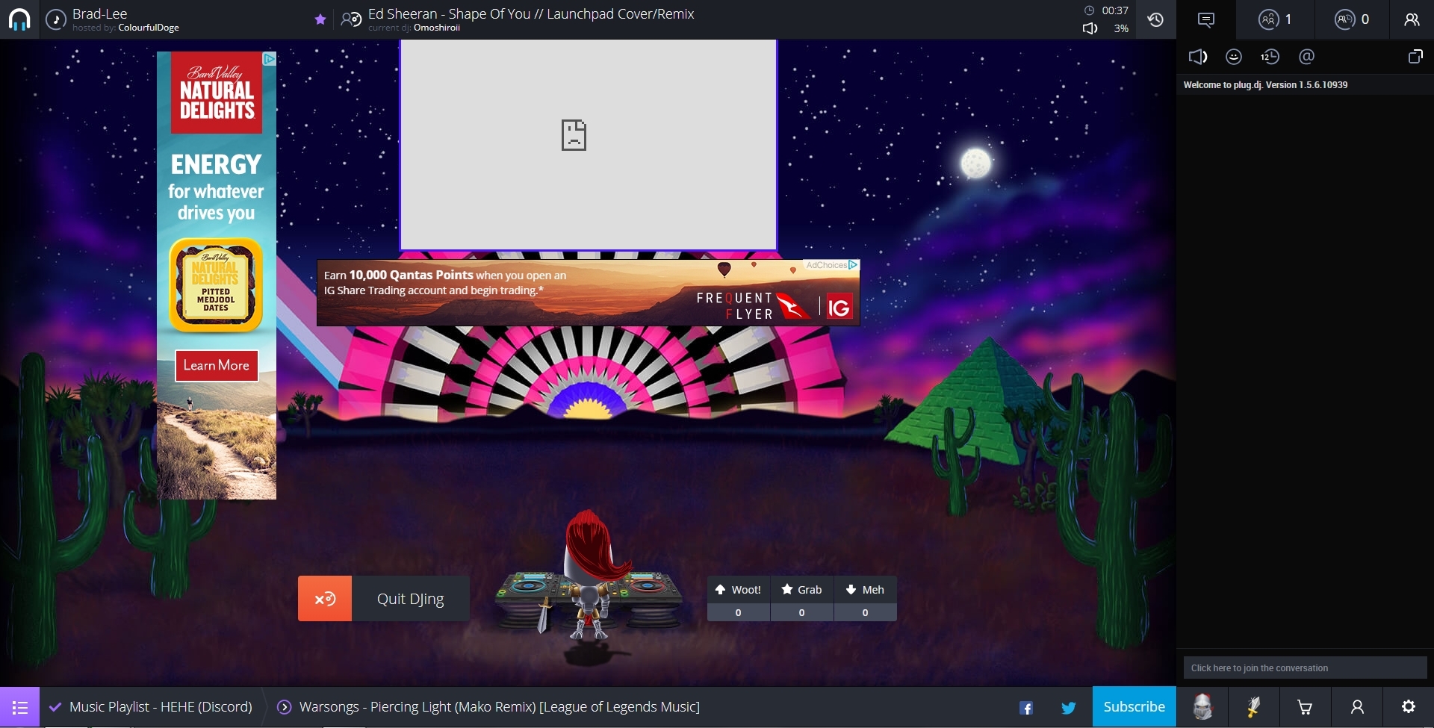
Task: Click the Meh count of 0
Action: (865, 612)
